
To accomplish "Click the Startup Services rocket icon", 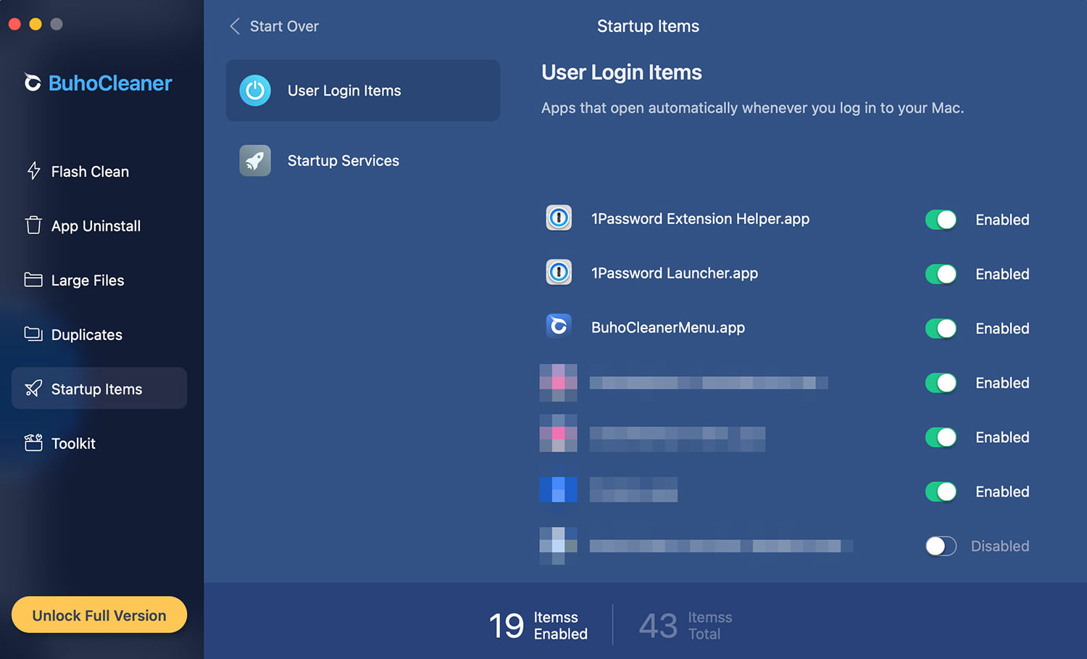I will click(x=255, y=160).
